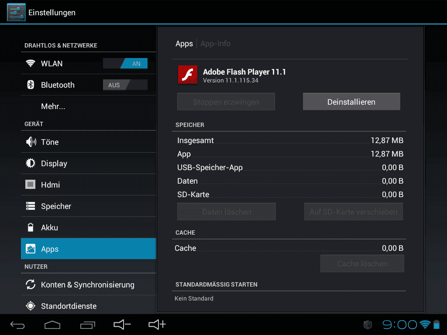The width and height of the screenshot is (447, 335).
Task: Tap the battery status icon
Action: (x=437, y=324)
